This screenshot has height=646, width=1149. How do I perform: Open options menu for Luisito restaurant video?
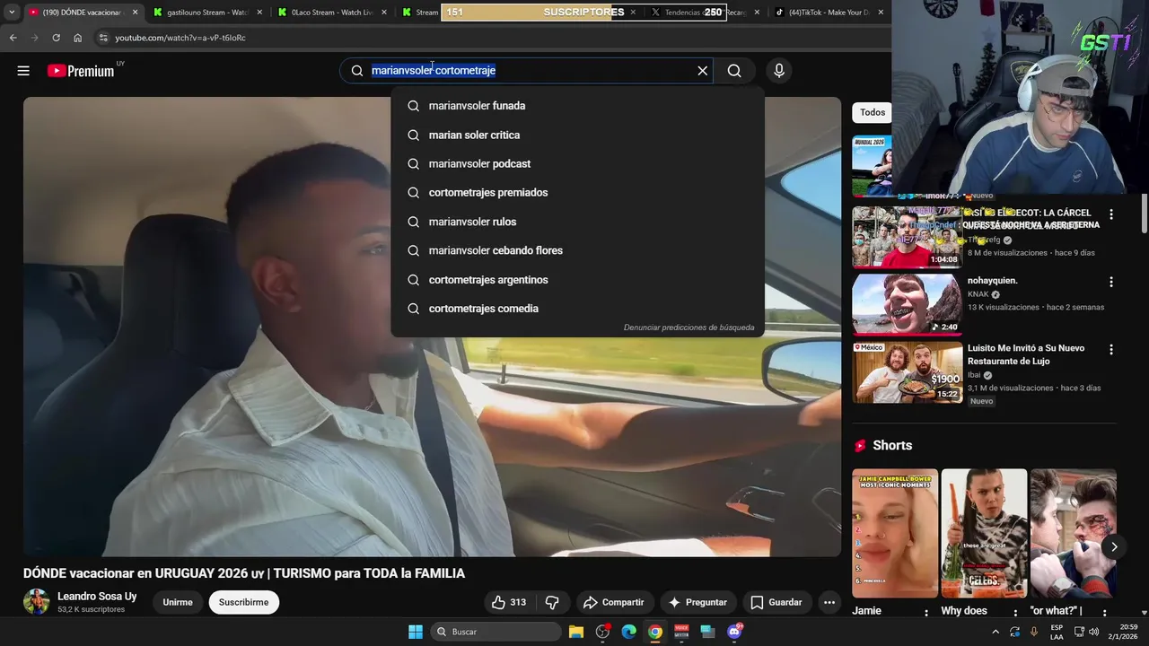[1111, 349]
